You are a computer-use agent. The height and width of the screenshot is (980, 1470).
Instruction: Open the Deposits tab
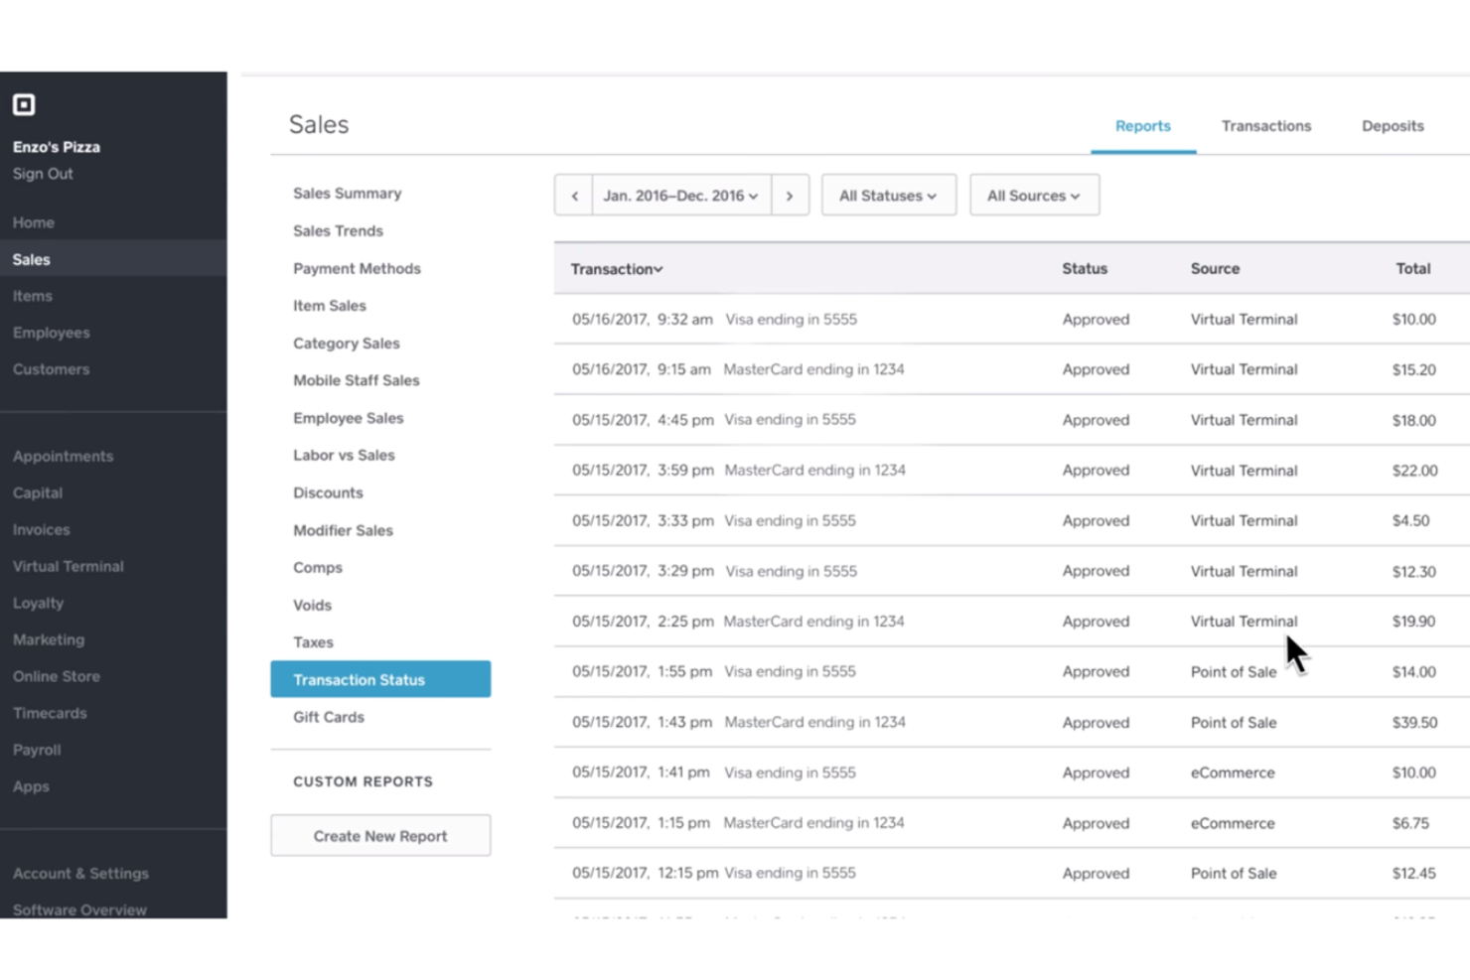click(1392, 125)
